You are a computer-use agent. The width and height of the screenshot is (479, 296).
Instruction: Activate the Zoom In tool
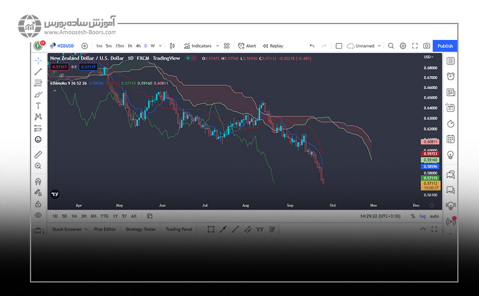click(38, 166)
